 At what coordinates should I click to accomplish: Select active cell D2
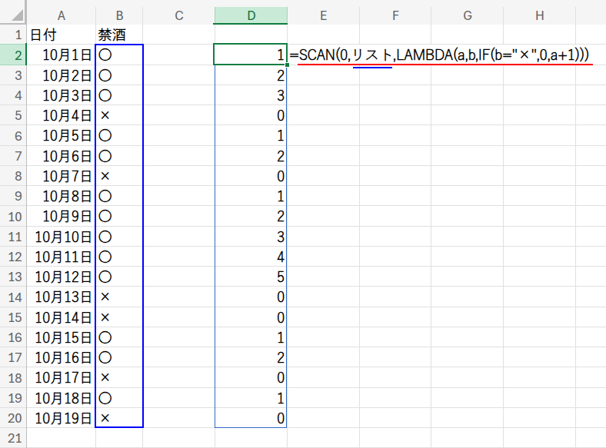tap(251, 55)
